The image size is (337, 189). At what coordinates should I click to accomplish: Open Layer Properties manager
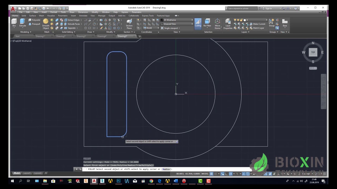pos(228,24)
